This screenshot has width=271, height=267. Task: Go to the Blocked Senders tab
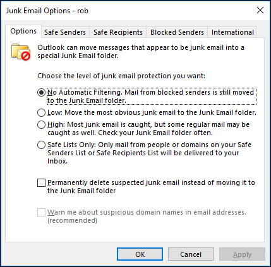pyautogui.click(x=177, y=32)
